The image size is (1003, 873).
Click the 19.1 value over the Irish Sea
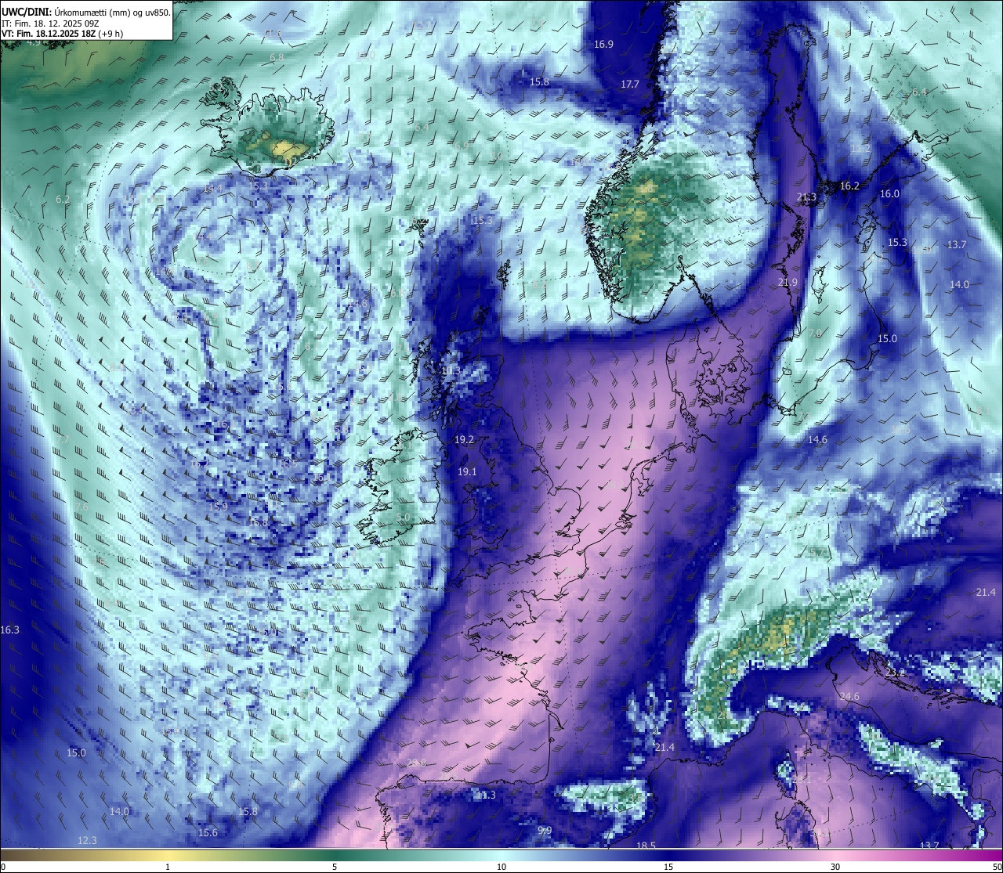click(x=466, y=472)
